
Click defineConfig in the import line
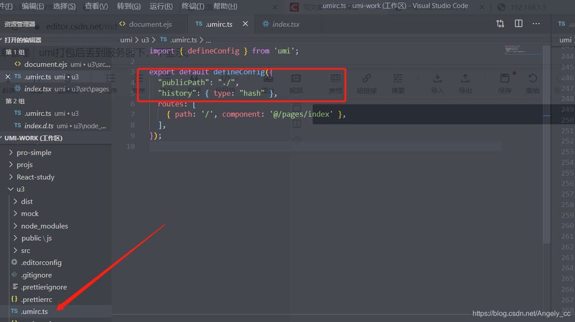pos(213,51)
